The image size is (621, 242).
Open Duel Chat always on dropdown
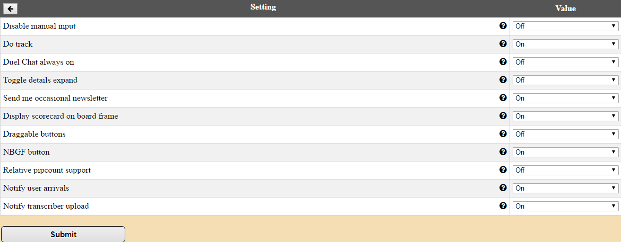click(565, 62)
